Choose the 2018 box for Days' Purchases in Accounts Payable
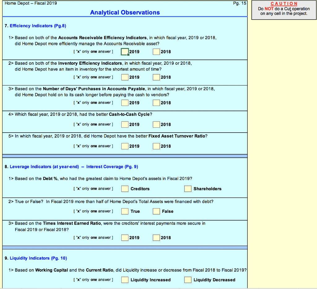The height and width of the screenshot is (289, 317). (x=156, y=103)
